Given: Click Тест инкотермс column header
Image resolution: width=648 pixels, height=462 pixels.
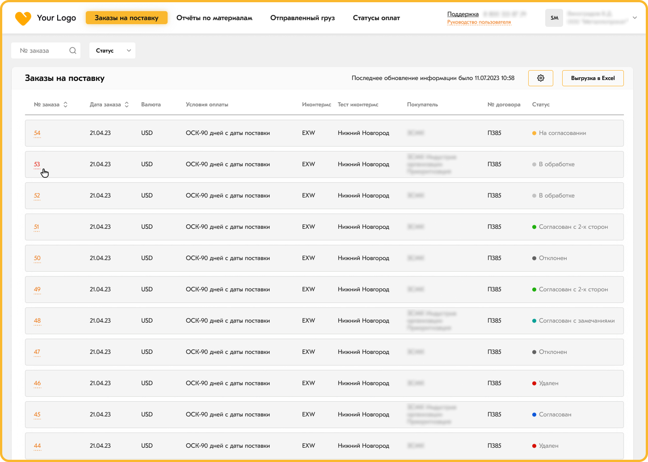Looking at the screenshot, I should [x=358, y=105].
